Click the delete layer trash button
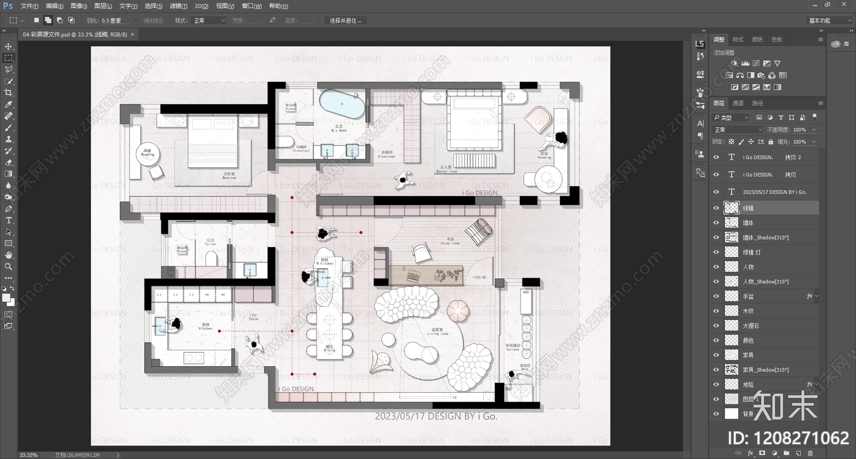The width and height of the screenshot is (856, 459). (x=810, y=453)
